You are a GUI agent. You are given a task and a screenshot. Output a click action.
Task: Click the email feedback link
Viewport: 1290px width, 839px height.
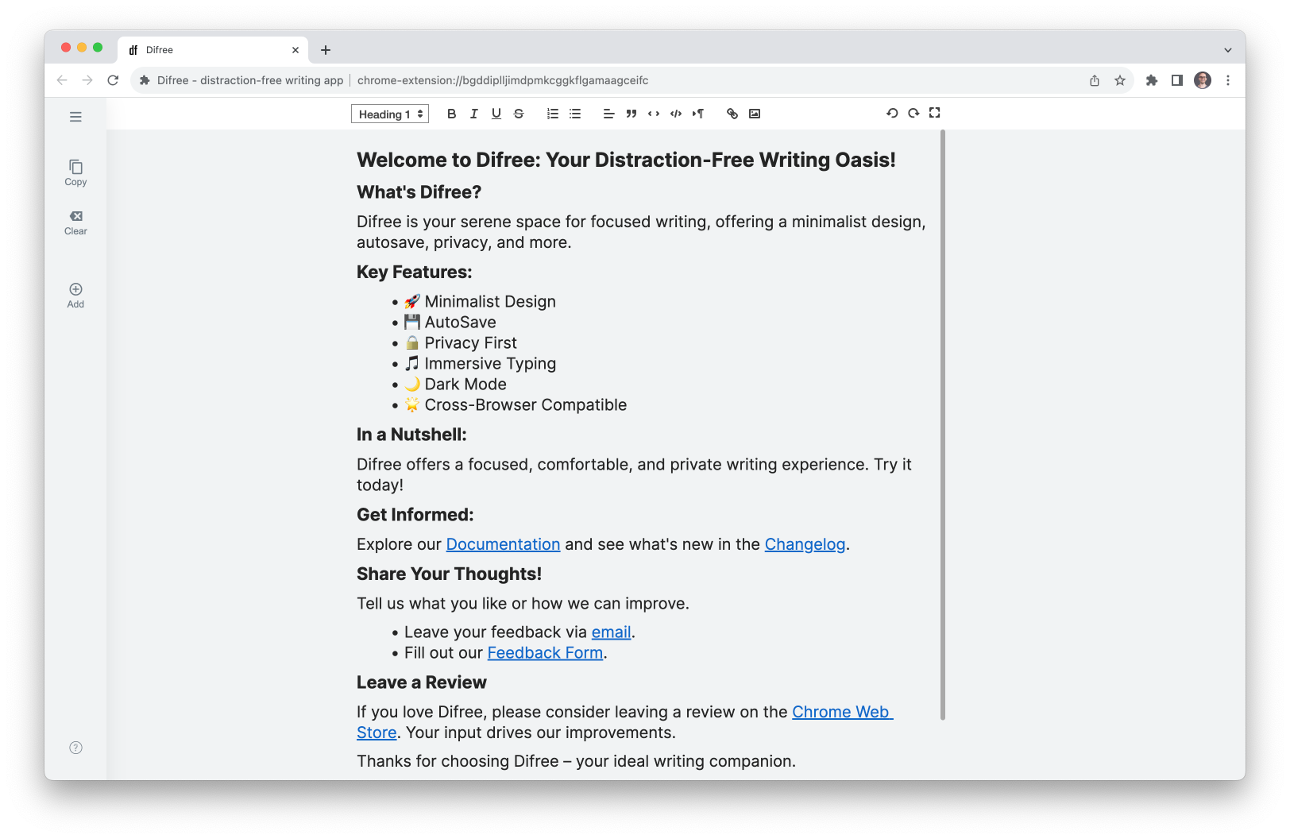(611, 632)
